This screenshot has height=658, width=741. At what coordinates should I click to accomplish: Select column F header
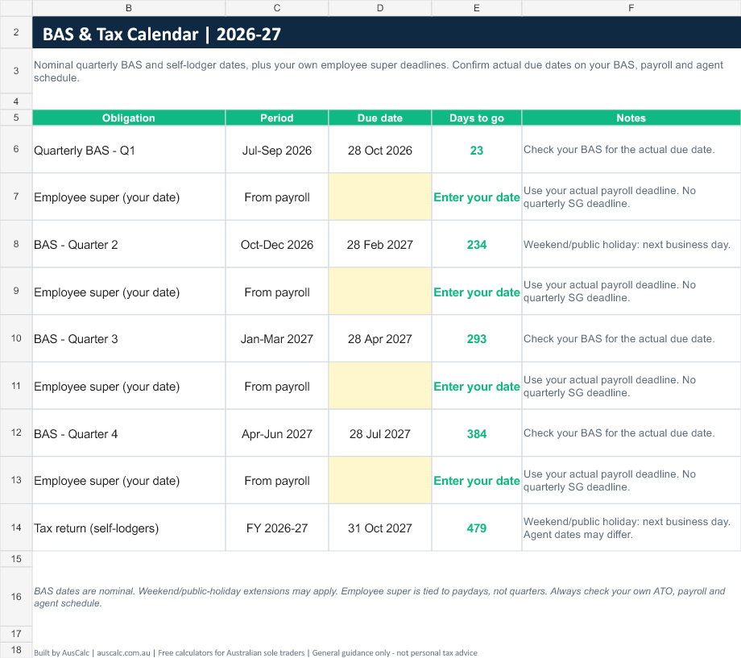(x=631, y=8)
